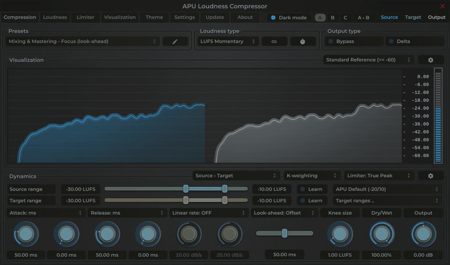This screenshot has height=265, width=450.
Task: Toggle Learn for Source range
Action: click(x=312, y=189)
